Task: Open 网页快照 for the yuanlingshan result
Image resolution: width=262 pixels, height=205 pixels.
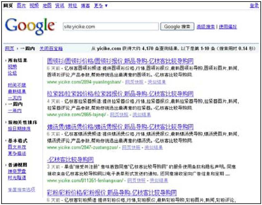Action: (x=134, y=82)
